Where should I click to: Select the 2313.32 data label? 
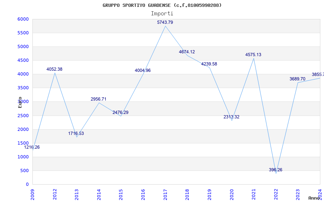click(x=231, y=117)
